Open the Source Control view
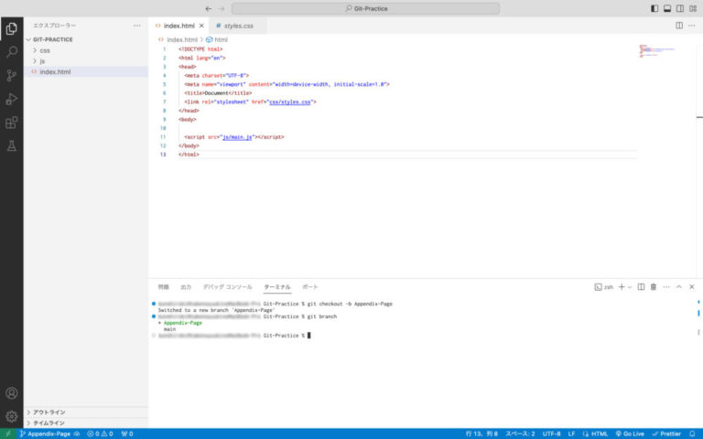This screenshot has height=439, width=703. click(x=12, y=76)
